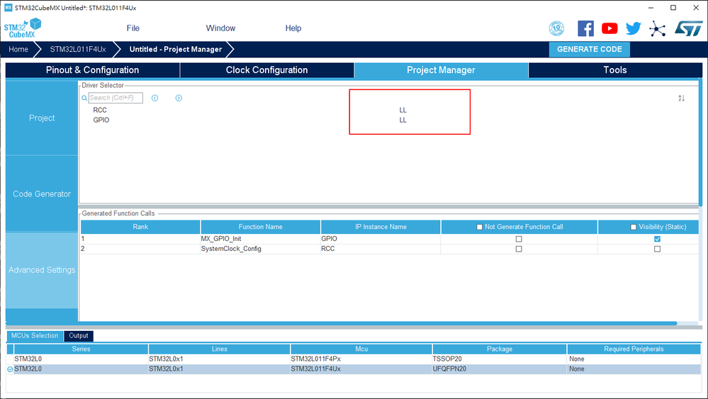The height and width of the screenshot is (399, 708).
Task: Go to Home breadcrumb
Action: (18, 49)
